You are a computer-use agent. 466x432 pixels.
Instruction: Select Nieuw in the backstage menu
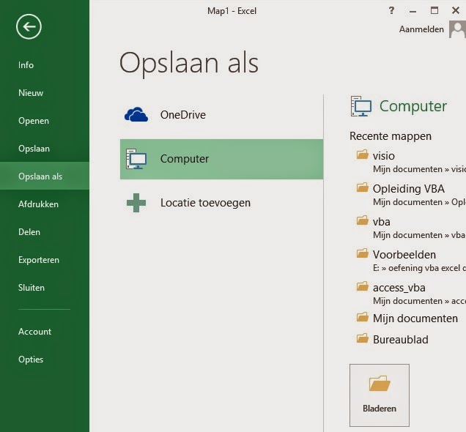pos(31,93)
